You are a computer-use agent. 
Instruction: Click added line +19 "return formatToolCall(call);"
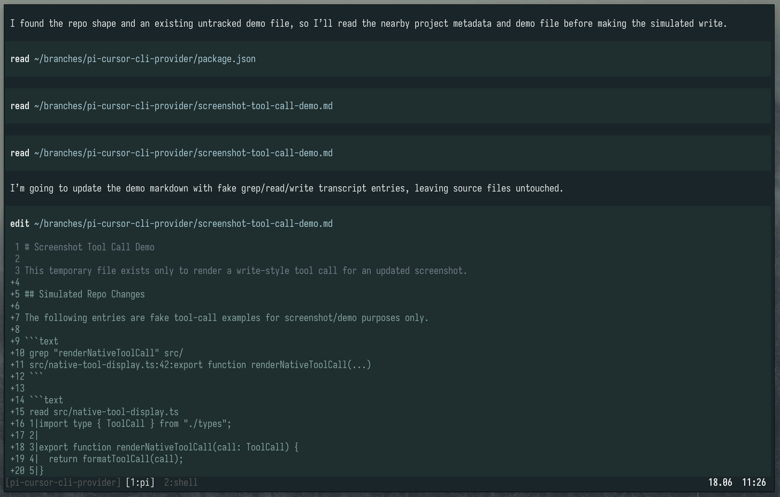tap(97, 459)
